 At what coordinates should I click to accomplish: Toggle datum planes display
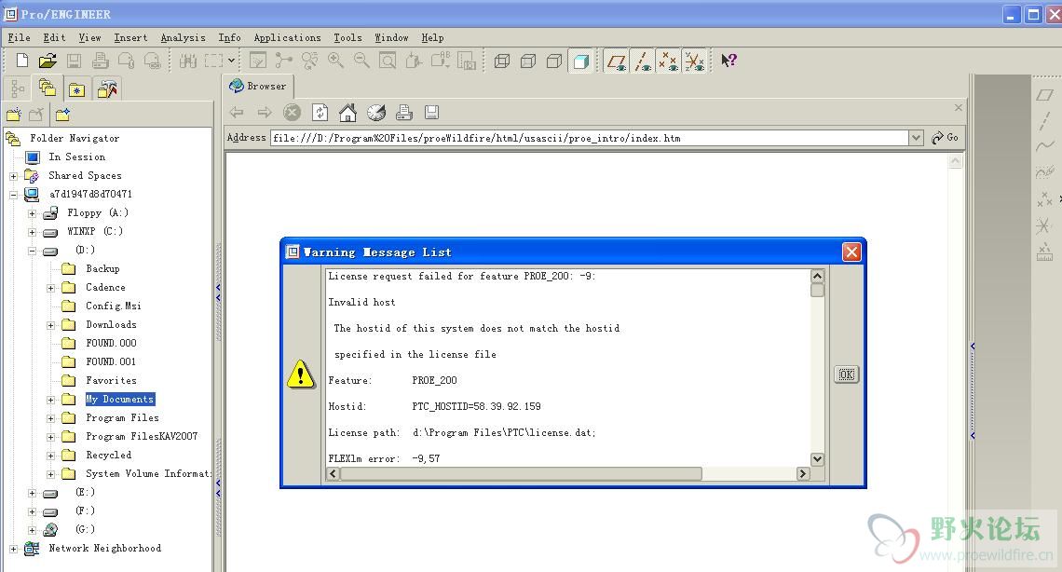click(616, 61)
